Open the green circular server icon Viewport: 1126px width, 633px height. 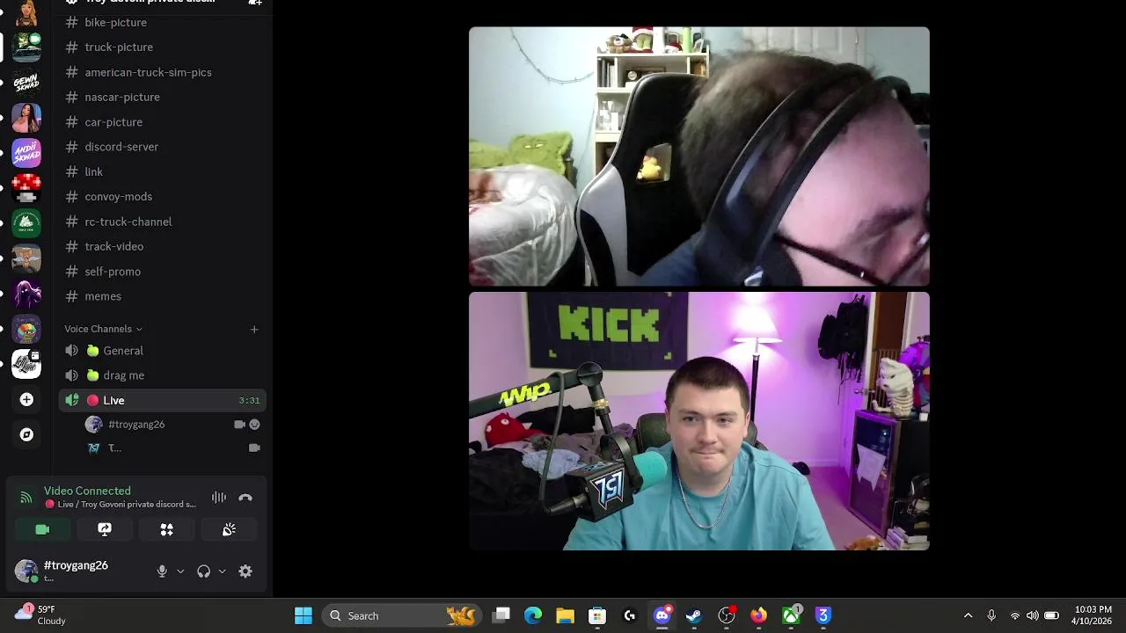click(26, 223)
